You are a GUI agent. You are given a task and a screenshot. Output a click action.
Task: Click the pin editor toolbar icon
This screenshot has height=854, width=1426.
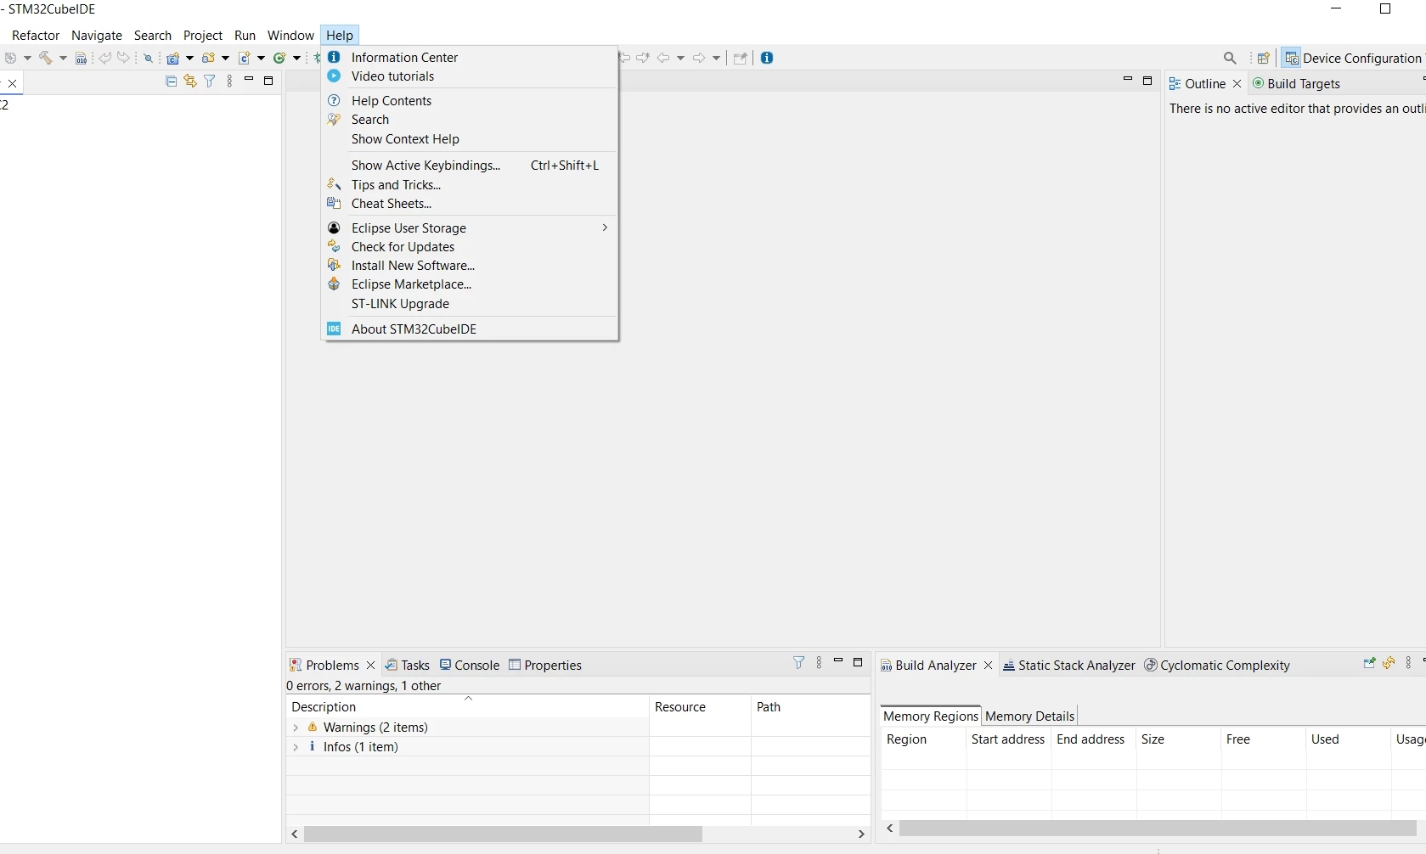click(740, 59)
